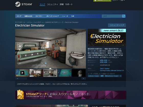Image resolution: width=143 pixels, height=107 pixels.
Task: Click the 教育 tag
Action: (x=102, y=76)
